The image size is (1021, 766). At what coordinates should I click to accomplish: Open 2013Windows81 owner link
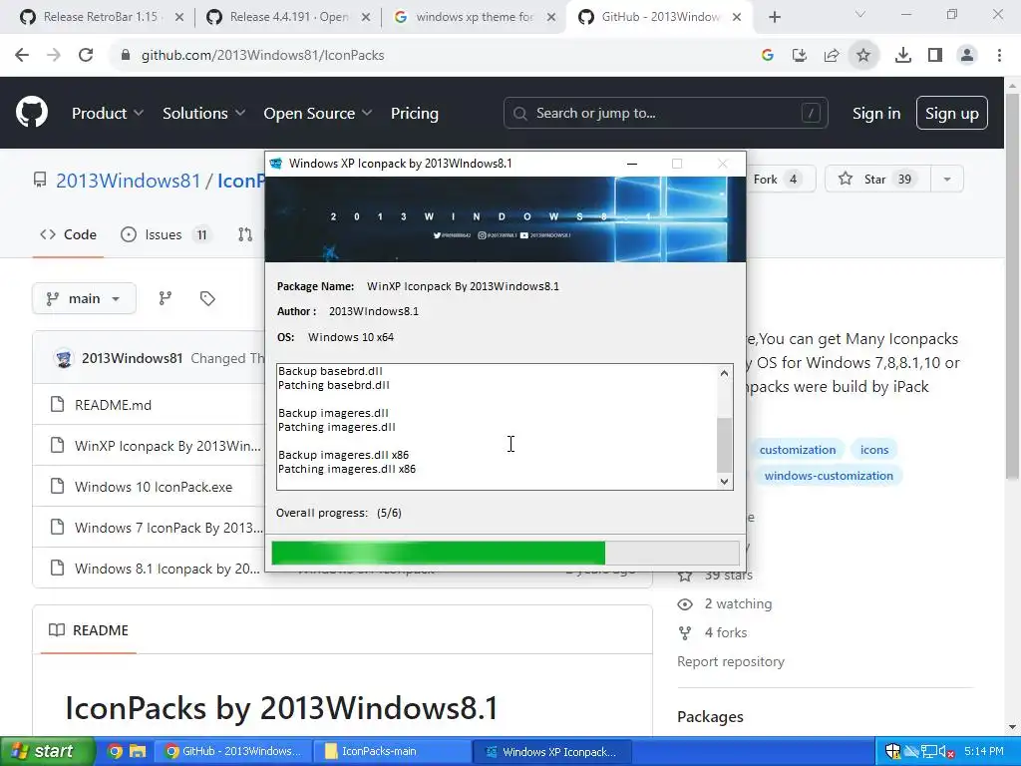(x=129, y=181)
